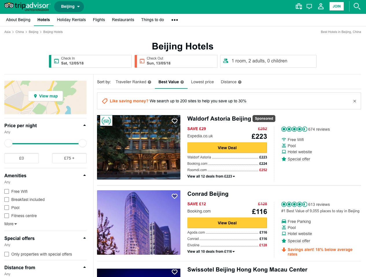366x277 pixels.
Task: Expand View all 12 deals from £223
Action: tap(211, 176)
